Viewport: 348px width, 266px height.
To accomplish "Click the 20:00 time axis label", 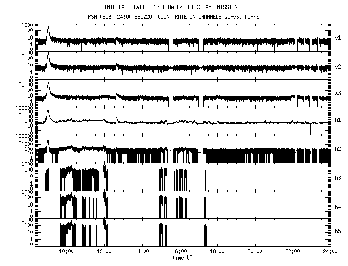I will (x=255, y=251).
